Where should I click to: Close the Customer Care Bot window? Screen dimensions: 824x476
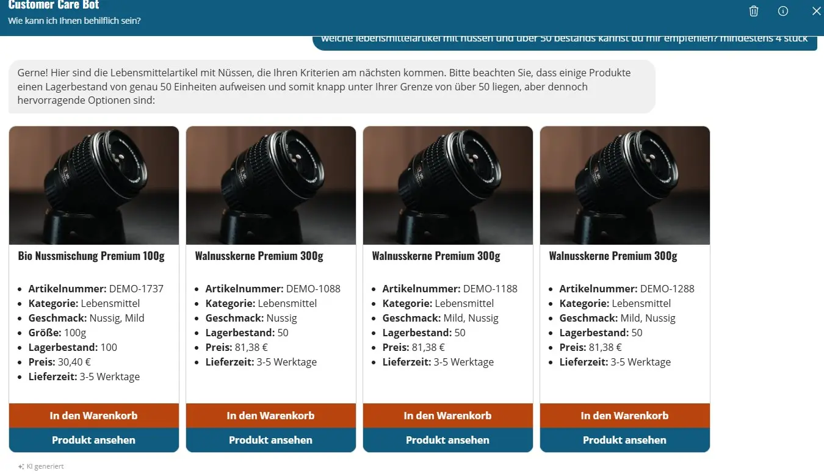tap(816, 11)
